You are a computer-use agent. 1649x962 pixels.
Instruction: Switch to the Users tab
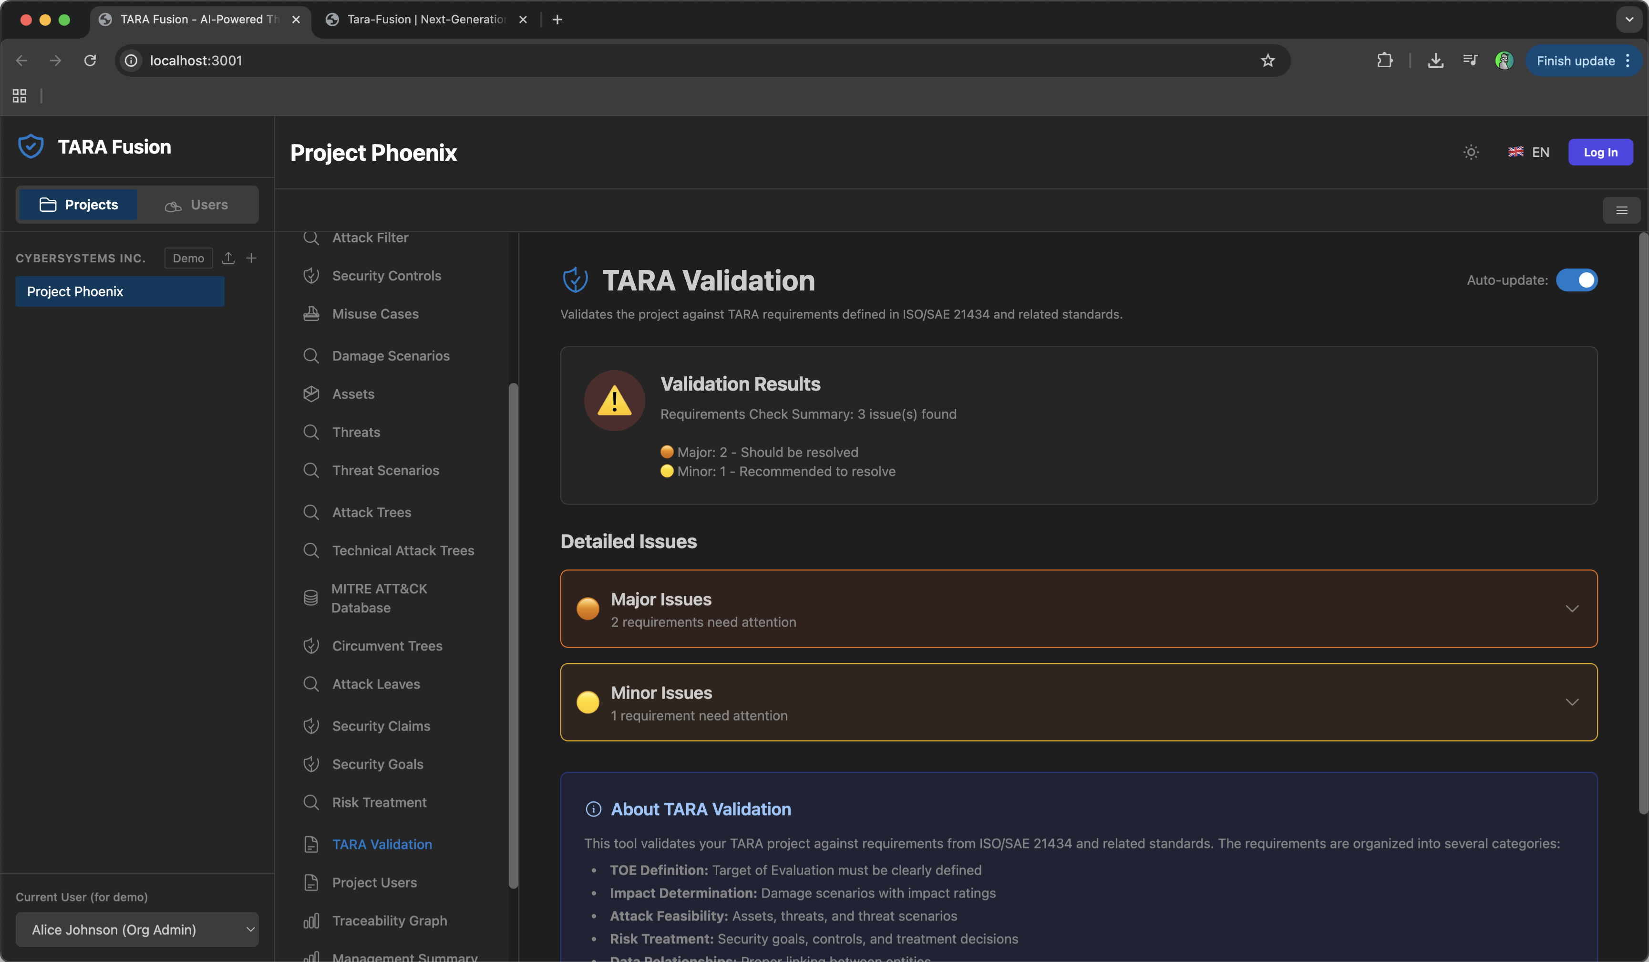(x=196, y=204)
